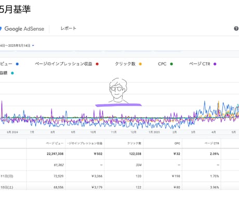Click the total clicks value 122,038
Image resolution: width=239 pixels, height=198 pixels.
point(135,154)
